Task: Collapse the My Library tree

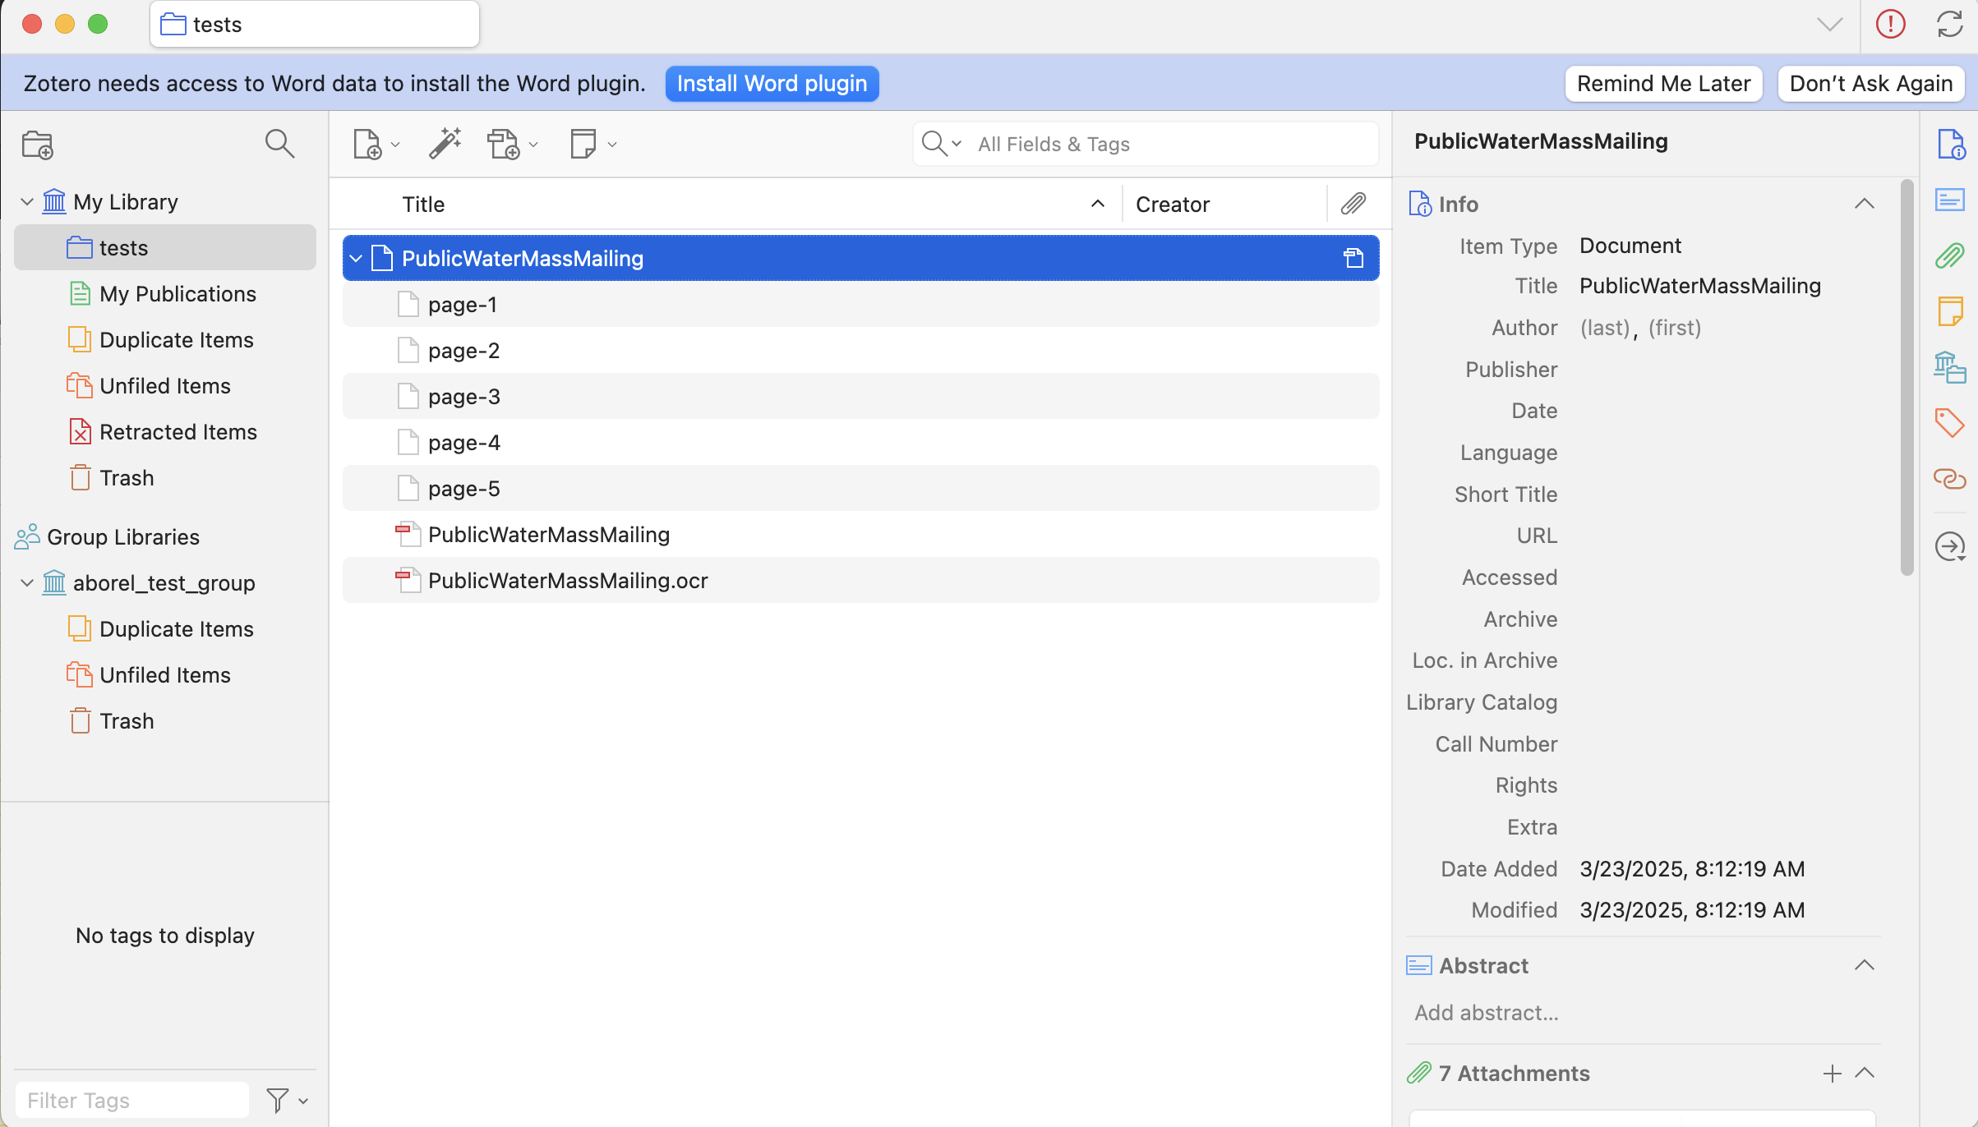Action: 27,202
